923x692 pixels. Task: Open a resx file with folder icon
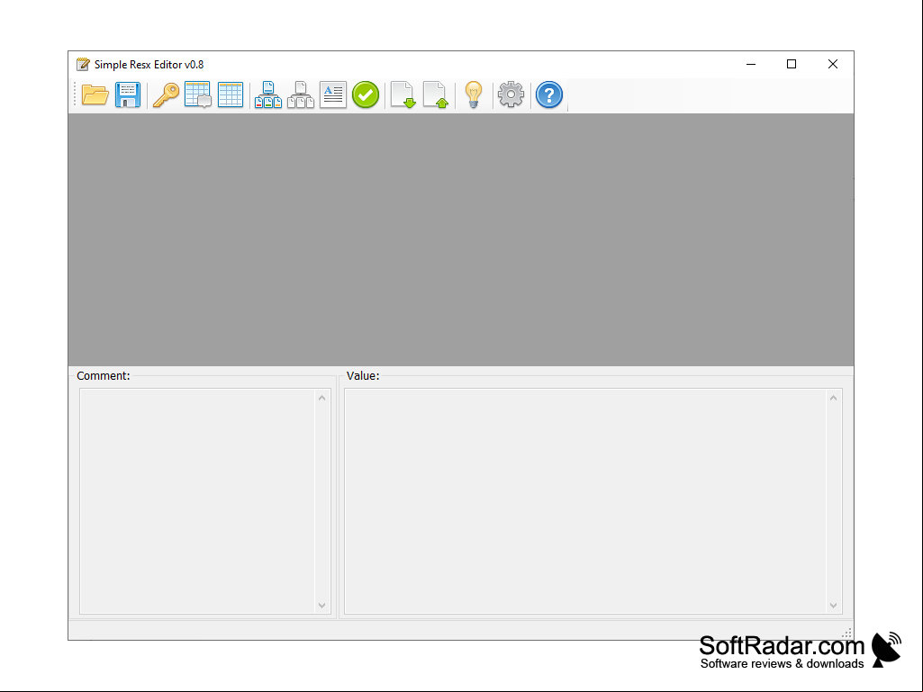point(95,94)
